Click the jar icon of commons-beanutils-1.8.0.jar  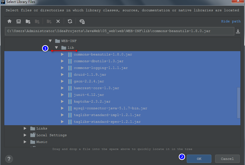point(70,54)
